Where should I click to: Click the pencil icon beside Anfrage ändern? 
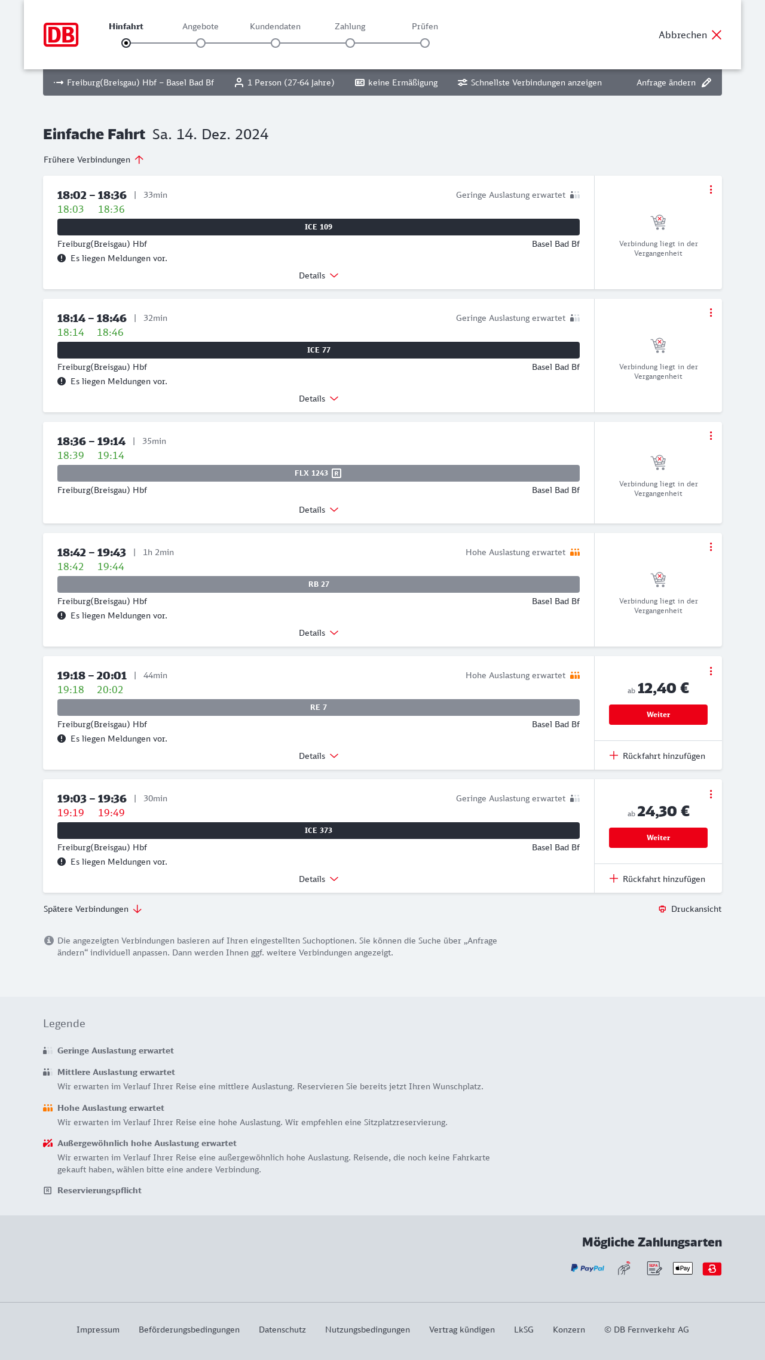pos(706,82)
